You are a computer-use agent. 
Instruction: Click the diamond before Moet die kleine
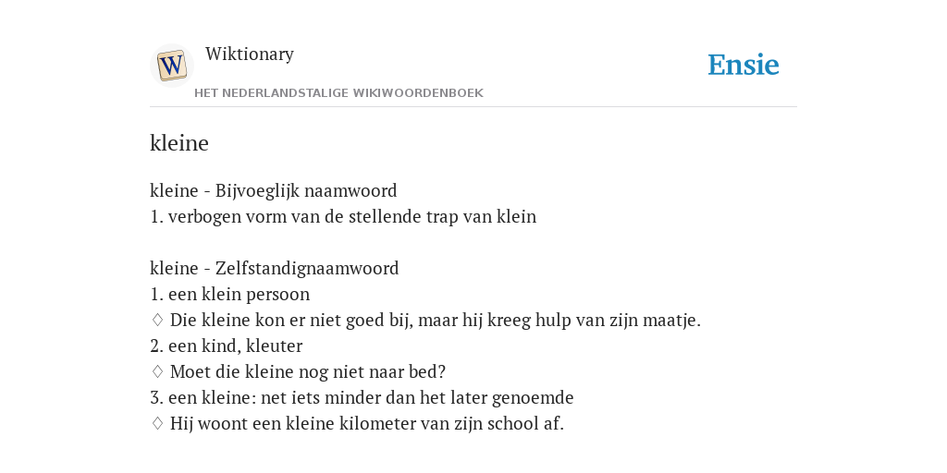click(x=157, y=372)
